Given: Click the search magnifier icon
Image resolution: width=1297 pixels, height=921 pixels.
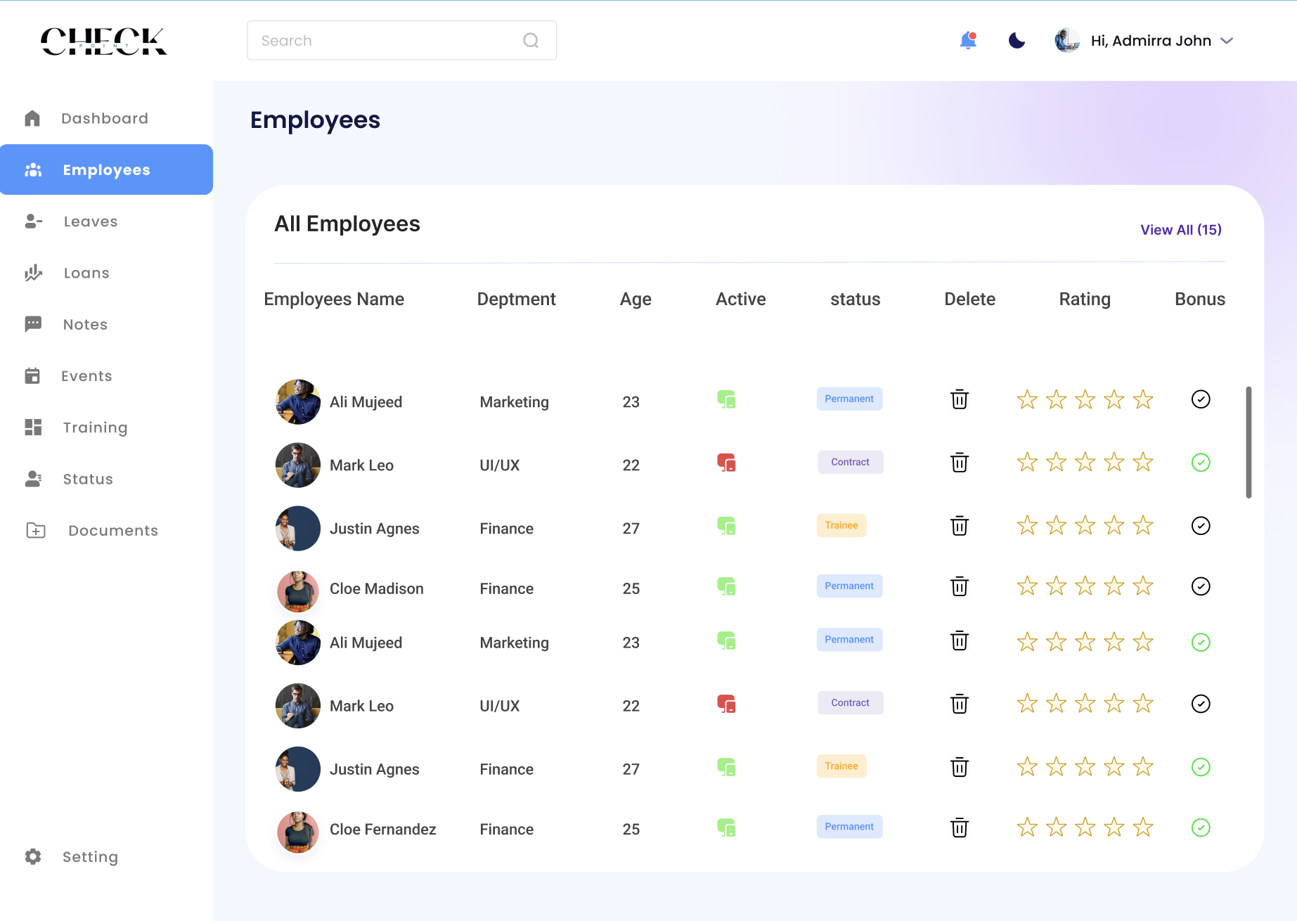Looking at the screenshot, I should (531, 40).
